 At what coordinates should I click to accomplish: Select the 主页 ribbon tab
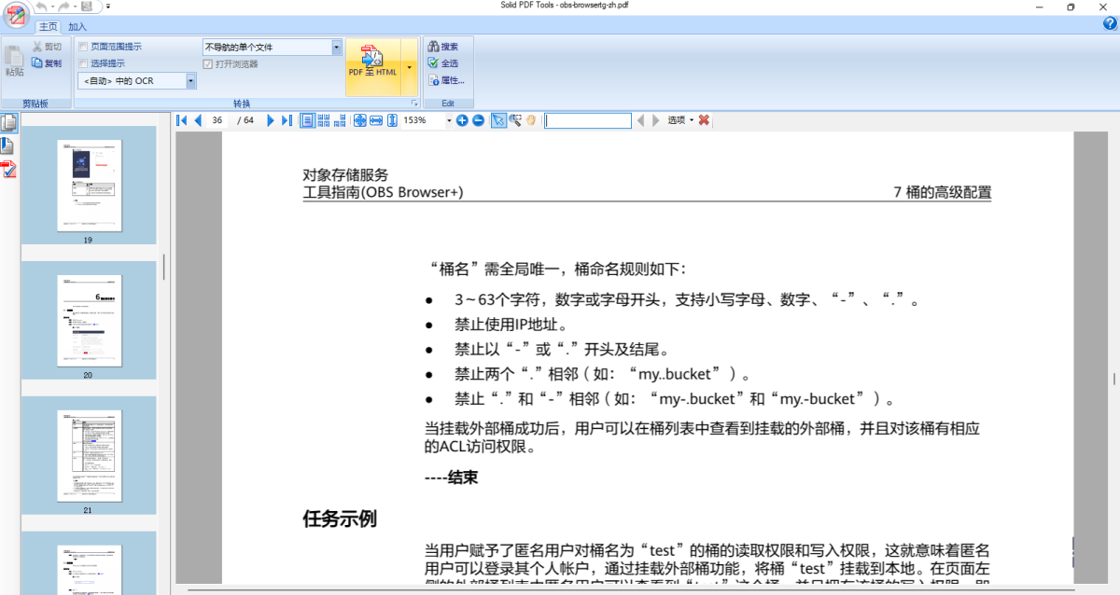point(48,27)
